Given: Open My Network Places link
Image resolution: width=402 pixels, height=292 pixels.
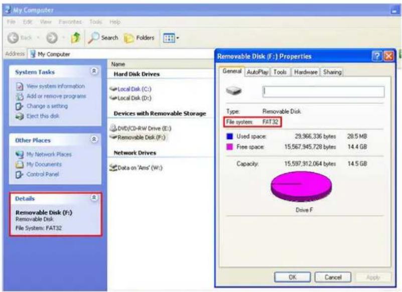Looking at the screenshot, I should coord(49,155).
